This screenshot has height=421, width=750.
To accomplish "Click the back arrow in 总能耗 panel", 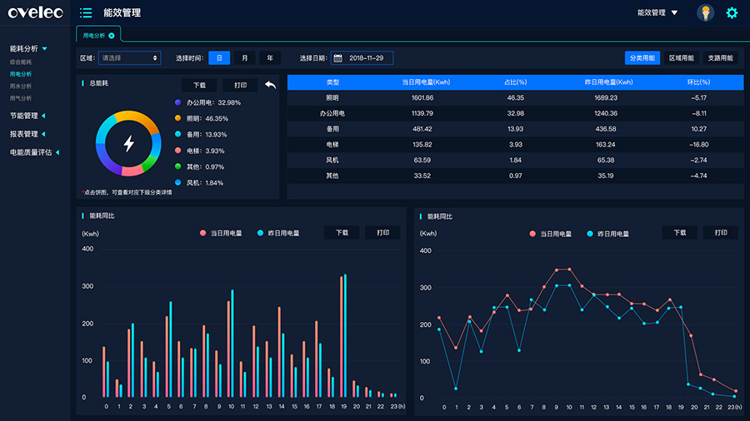I will click(x=270, y=85).
